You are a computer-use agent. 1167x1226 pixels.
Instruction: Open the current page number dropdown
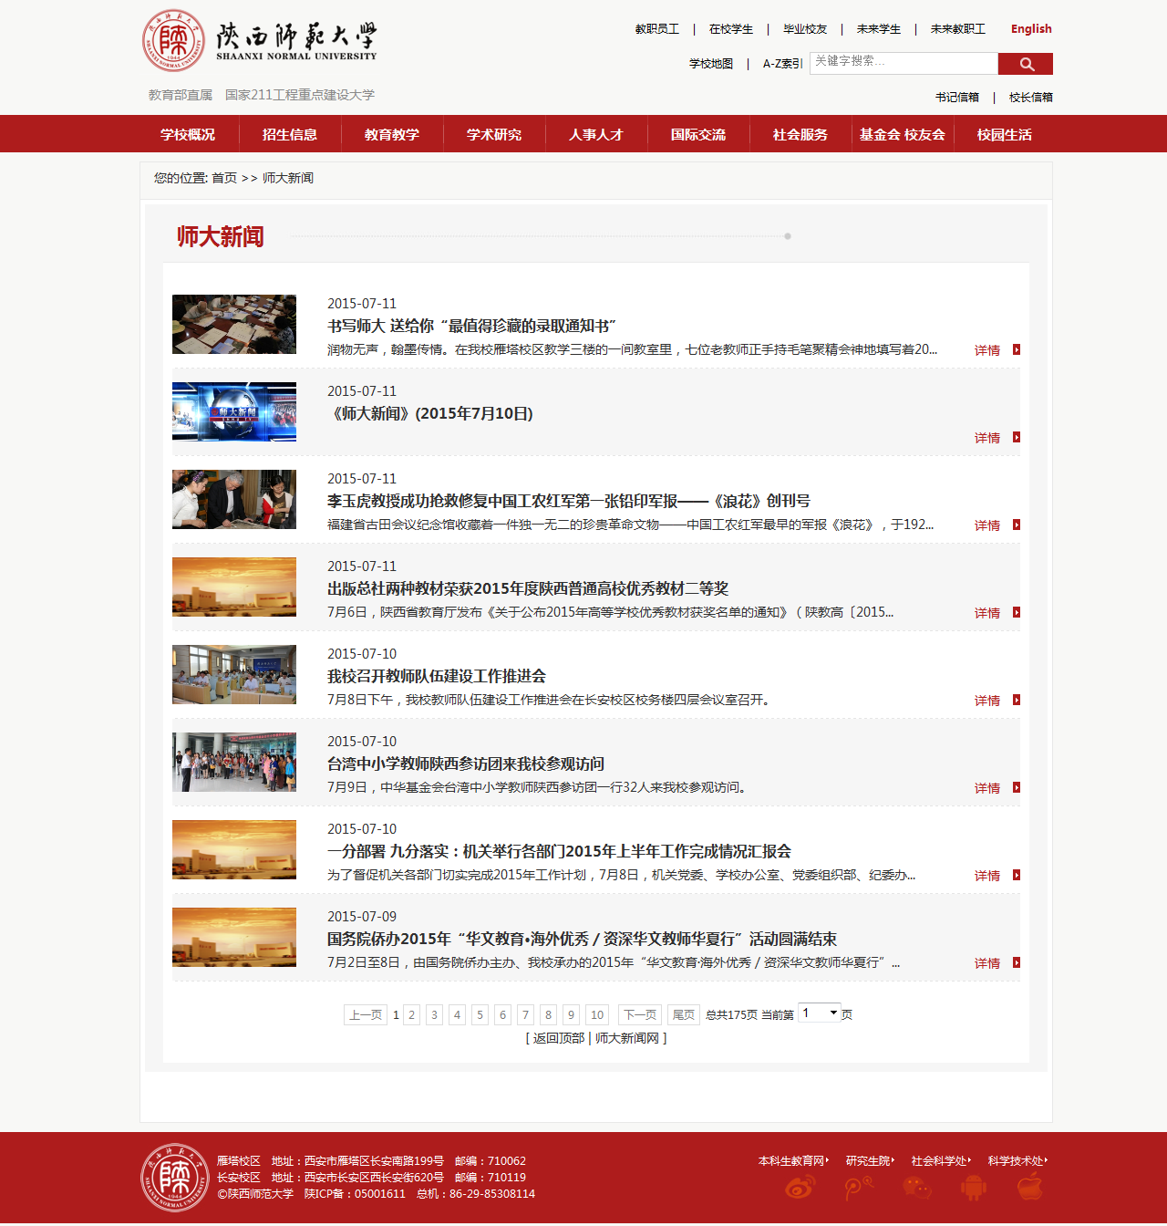point(820,1013)
